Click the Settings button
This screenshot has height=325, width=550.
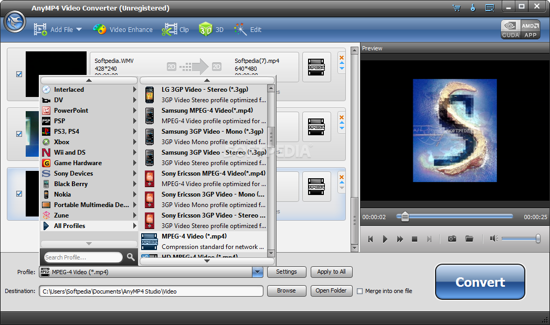pos(287,272)
